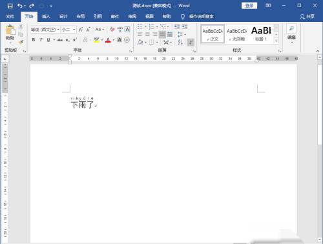
Task: Toggle bold formatting
Action: 34,40
